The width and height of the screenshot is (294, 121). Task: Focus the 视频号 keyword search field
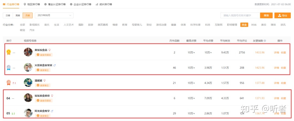240,15
